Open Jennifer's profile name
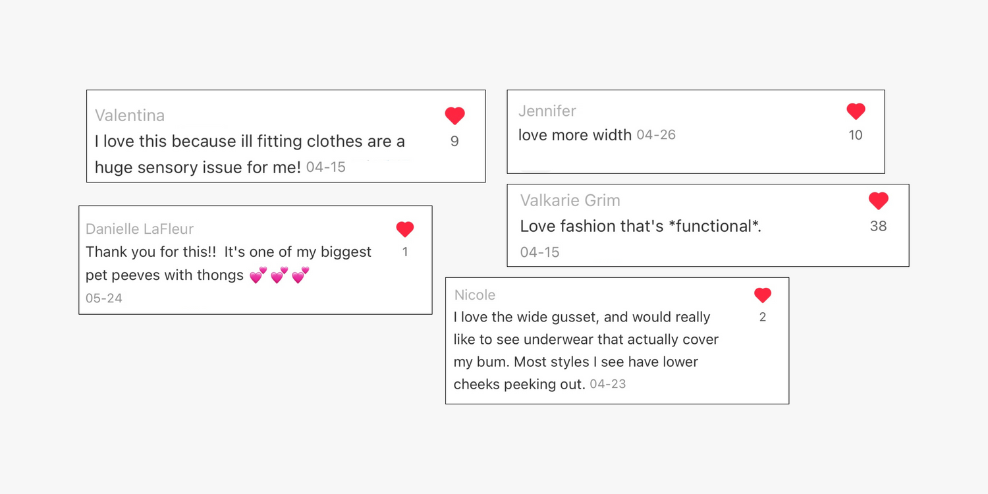988x494 pixels. pyautogui.click(x=547, y=111)
